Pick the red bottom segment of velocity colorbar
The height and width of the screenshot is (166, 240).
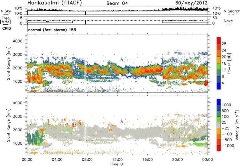click(219, 148)
